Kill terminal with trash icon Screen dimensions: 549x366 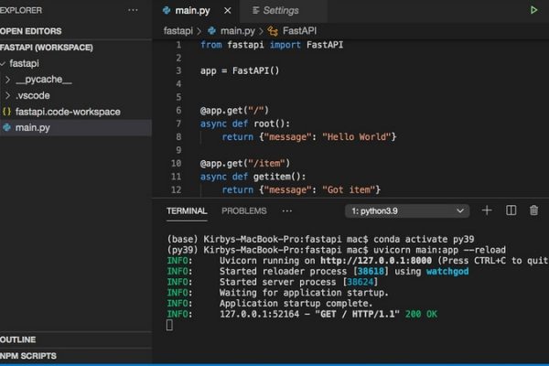pos(533,210)
